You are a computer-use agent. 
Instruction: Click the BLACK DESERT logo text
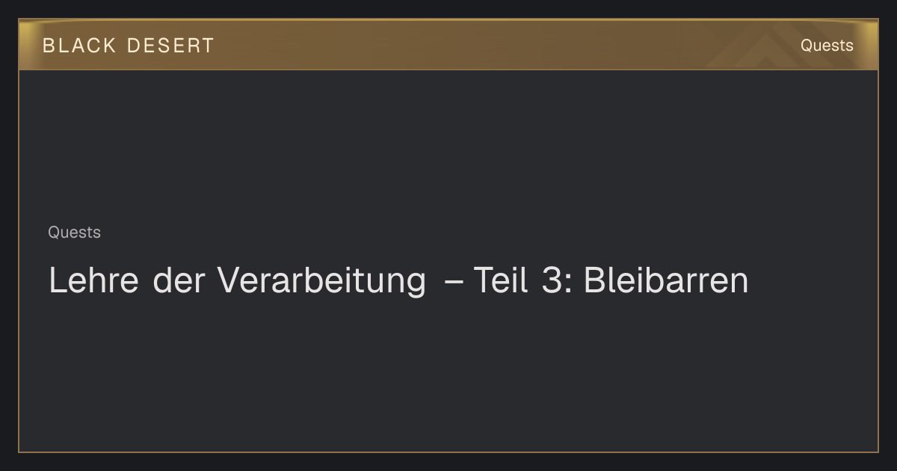point(128,46)
